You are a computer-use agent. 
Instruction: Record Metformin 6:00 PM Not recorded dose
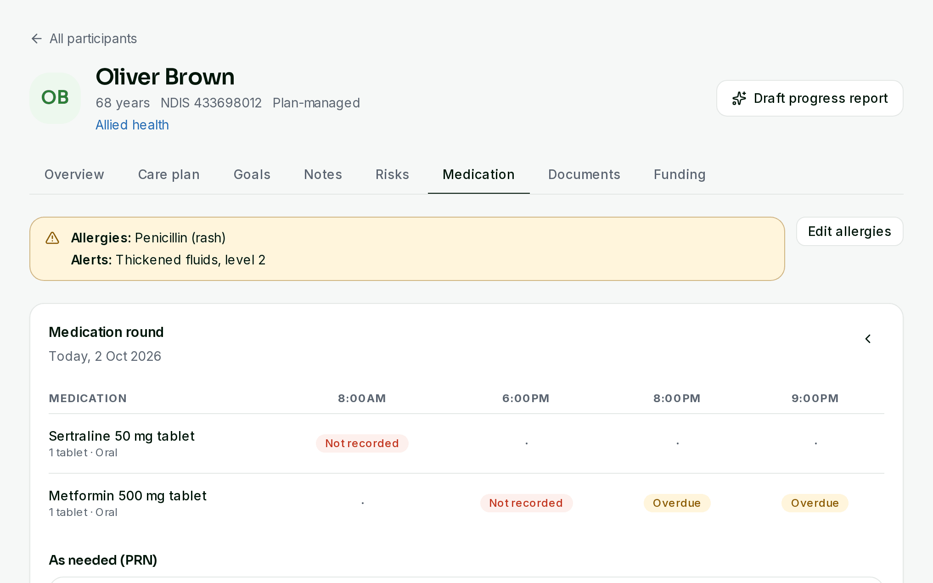tap(526, 503)
